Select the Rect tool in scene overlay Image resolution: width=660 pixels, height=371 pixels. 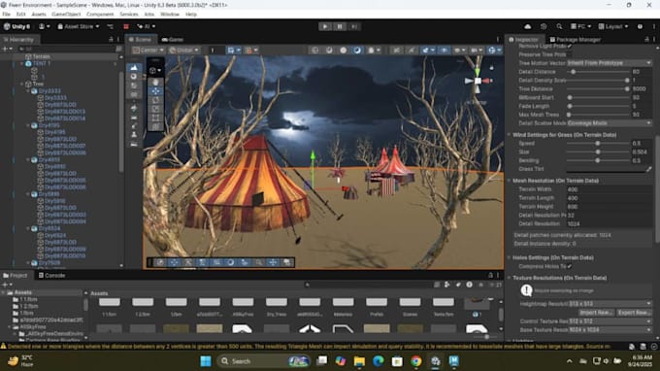(x=155, y=118)
